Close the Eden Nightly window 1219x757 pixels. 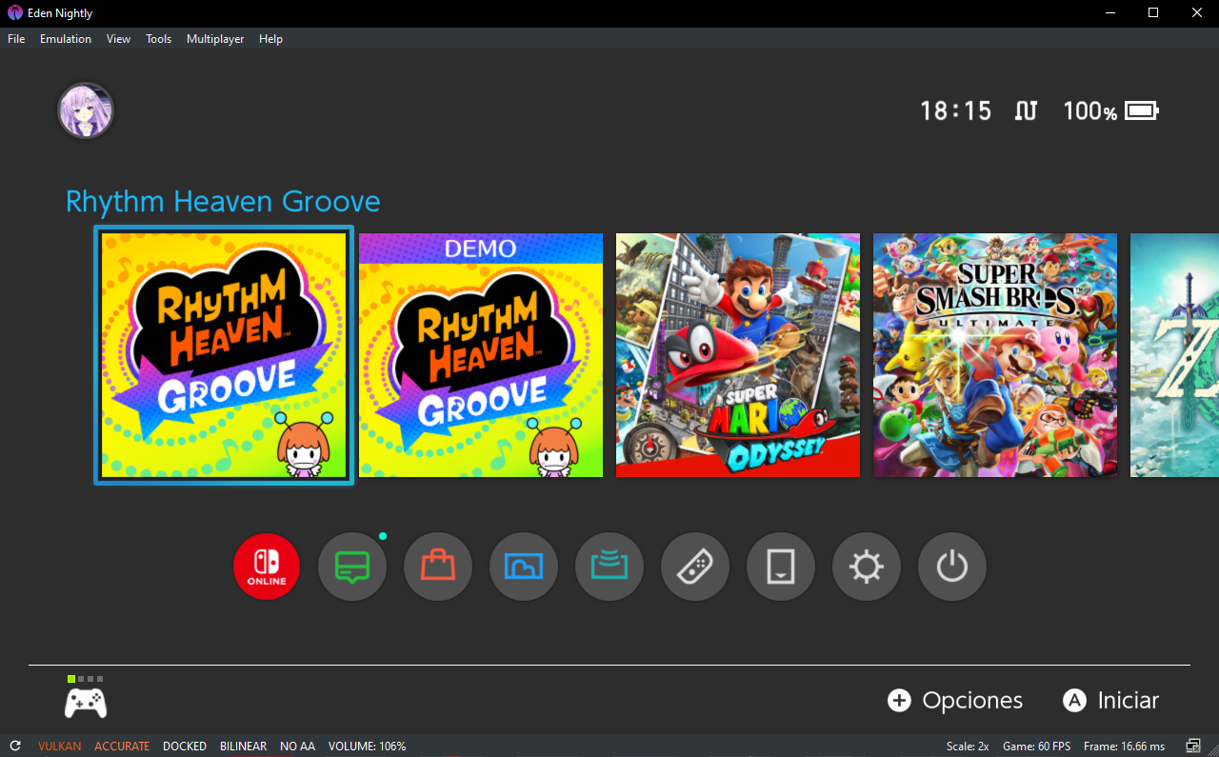point(1197,13)
